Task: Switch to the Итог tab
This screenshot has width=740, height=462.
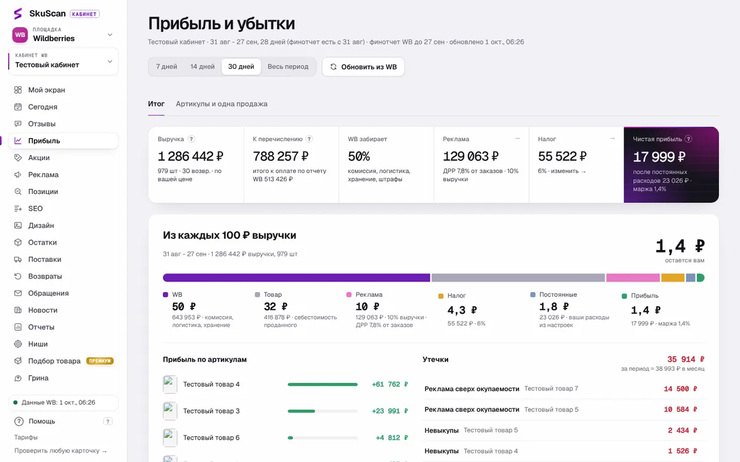Action: coord(156,104)
